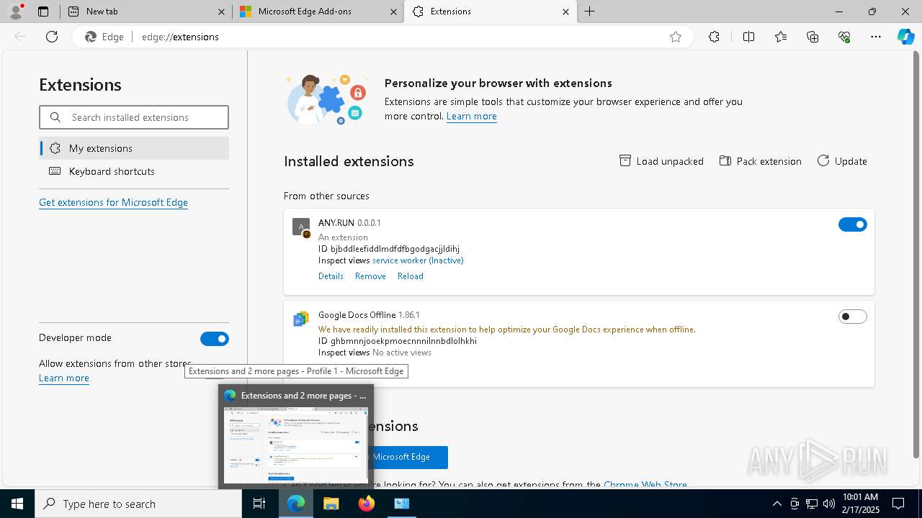Click the Google Docs Offline extension icon
The image size is (922, 518).
(x=301, y=319)
